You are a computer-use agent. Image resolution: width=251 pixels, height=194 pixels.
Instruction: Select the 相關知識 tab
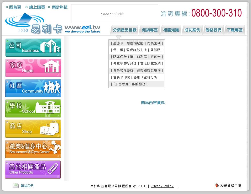[x=171, y=30]
